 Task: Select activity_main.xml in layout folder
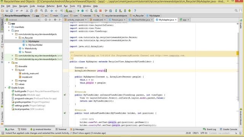(x=30, y=73)
